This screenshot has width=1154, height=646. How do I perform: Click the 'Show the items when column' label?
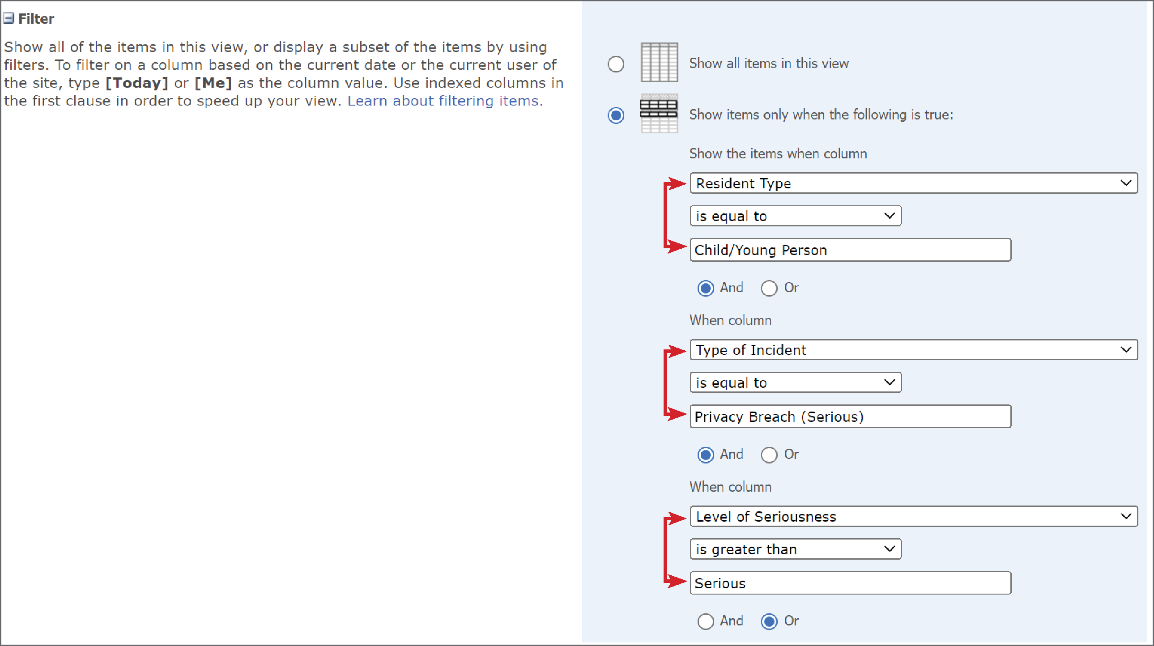click(x=778, y=153)
